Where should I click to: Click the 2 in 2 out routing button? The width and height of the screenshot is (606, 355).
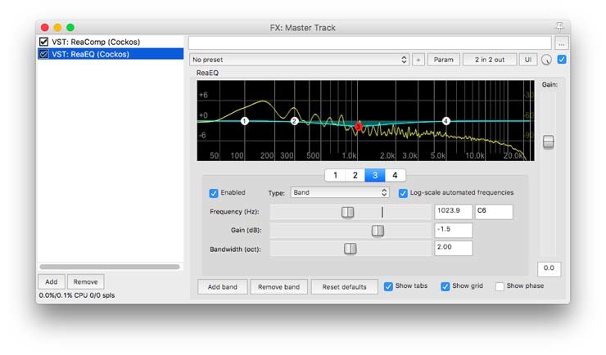click(x=490, y=60)
